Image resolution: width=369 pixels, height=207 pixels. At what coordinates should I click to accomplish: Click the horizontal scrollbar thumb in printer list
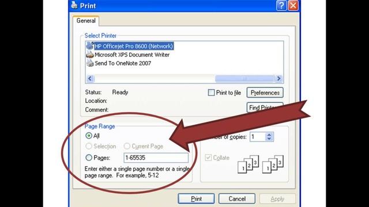[x=244, y=79]
